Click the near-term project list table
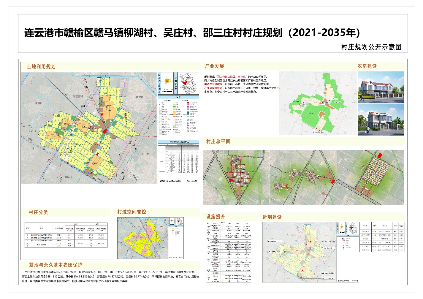423x299 pixels. point(382,237)
